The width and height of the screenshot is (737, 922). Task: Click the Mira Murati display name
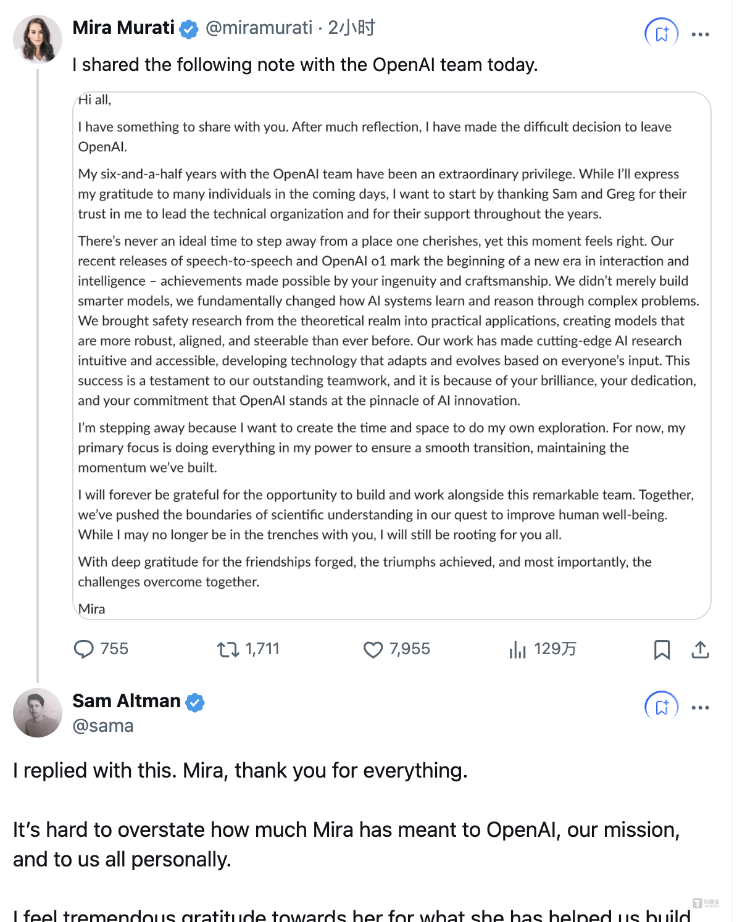click(x=123, y=28)
